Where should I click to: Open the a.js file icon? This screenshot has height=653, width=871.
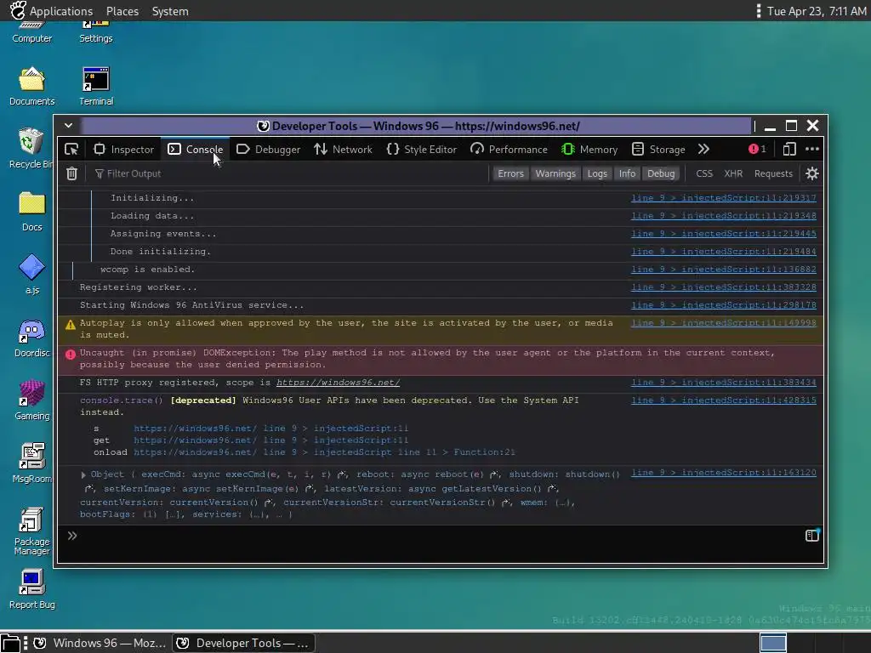[x=31, y=275]
